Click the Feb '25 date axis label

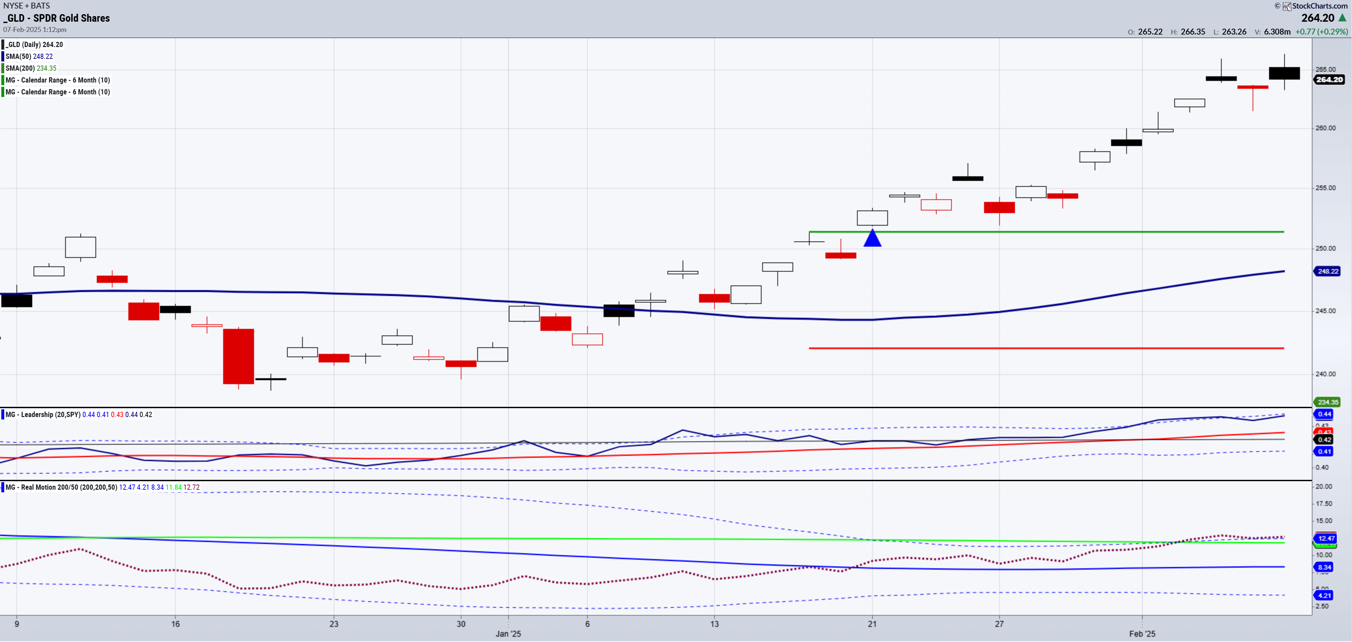[1142, 634]
